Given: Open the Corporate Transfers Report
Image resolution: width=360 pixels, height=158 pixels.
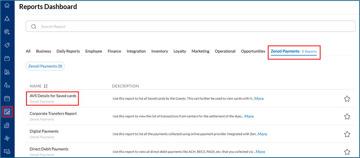Looking at the screenshot, I should (x=53, y=113).
